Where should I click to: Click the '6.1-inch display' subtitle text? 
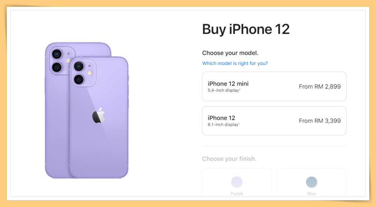pyautogui.click(x=224, y=125)
